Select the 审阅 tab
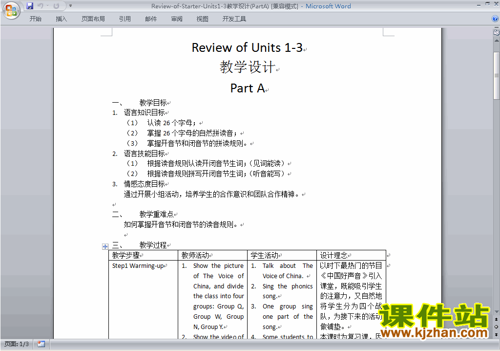This screenshot has width=500, height=351. (177, 19)
